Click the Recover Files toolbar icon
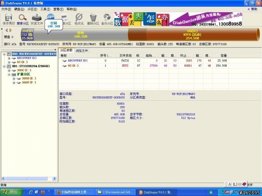The width and height of the screenshot is (262, 196). pos(37,19)
